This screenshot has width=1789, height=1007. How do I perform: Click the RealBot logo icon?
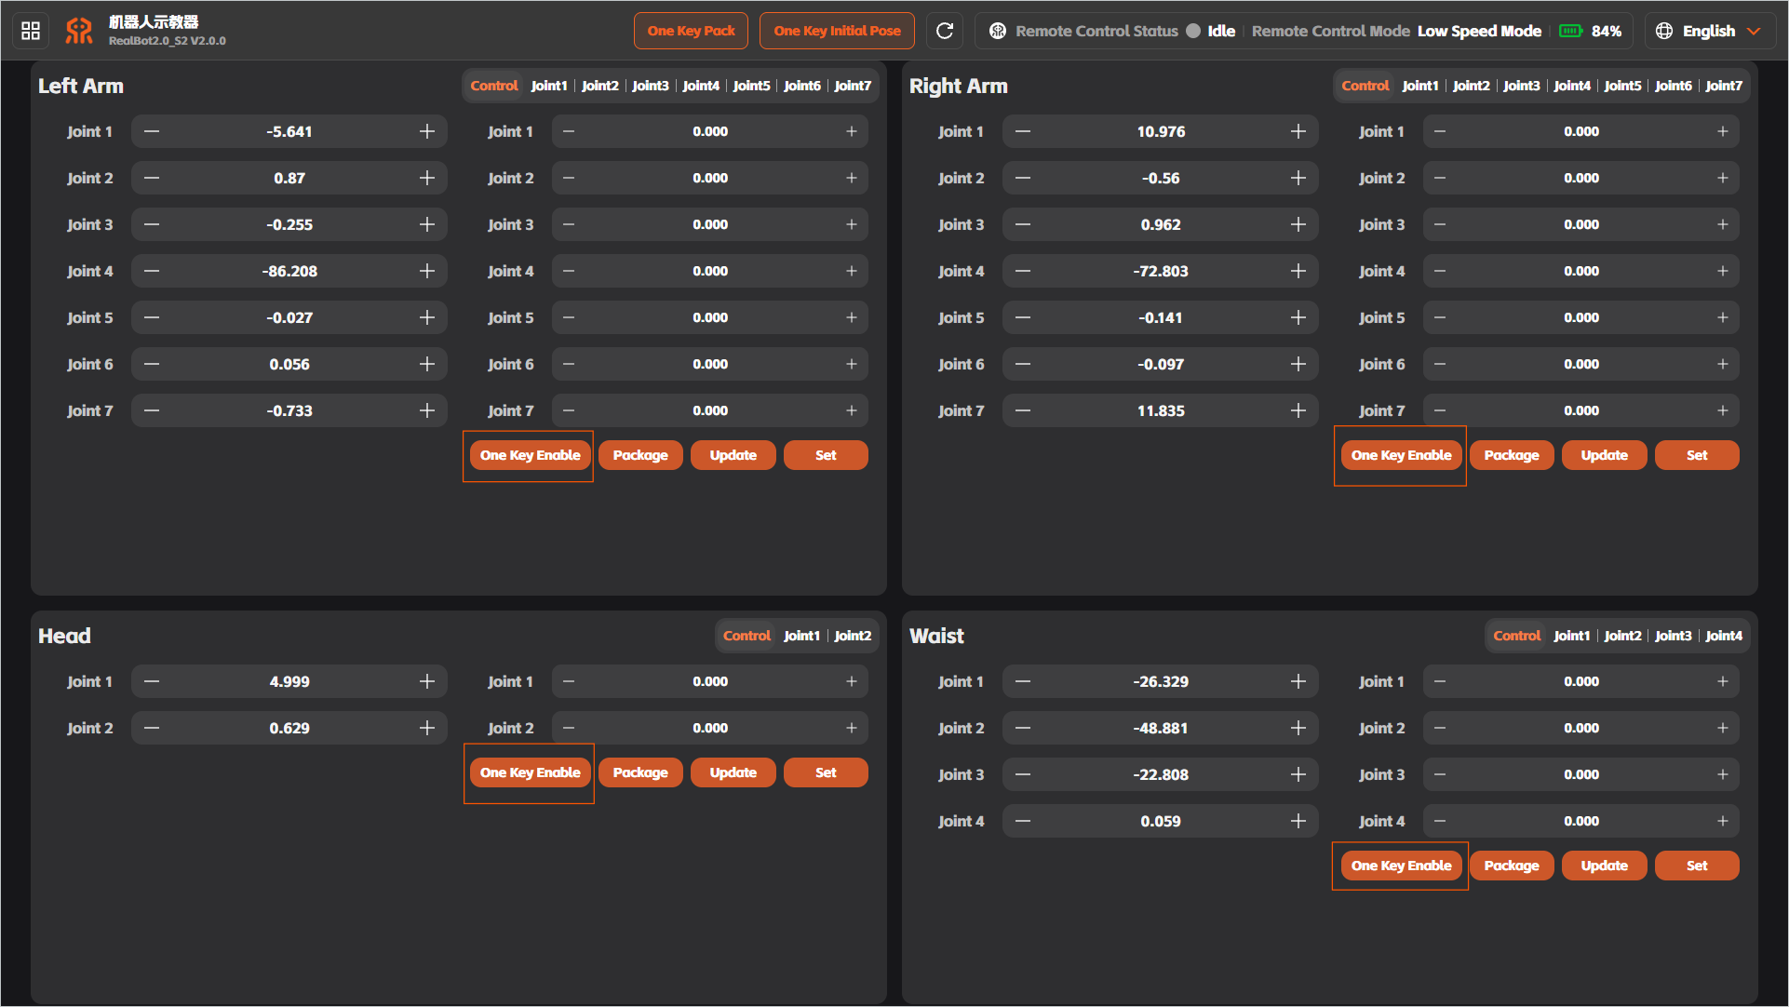pos(79,31)
